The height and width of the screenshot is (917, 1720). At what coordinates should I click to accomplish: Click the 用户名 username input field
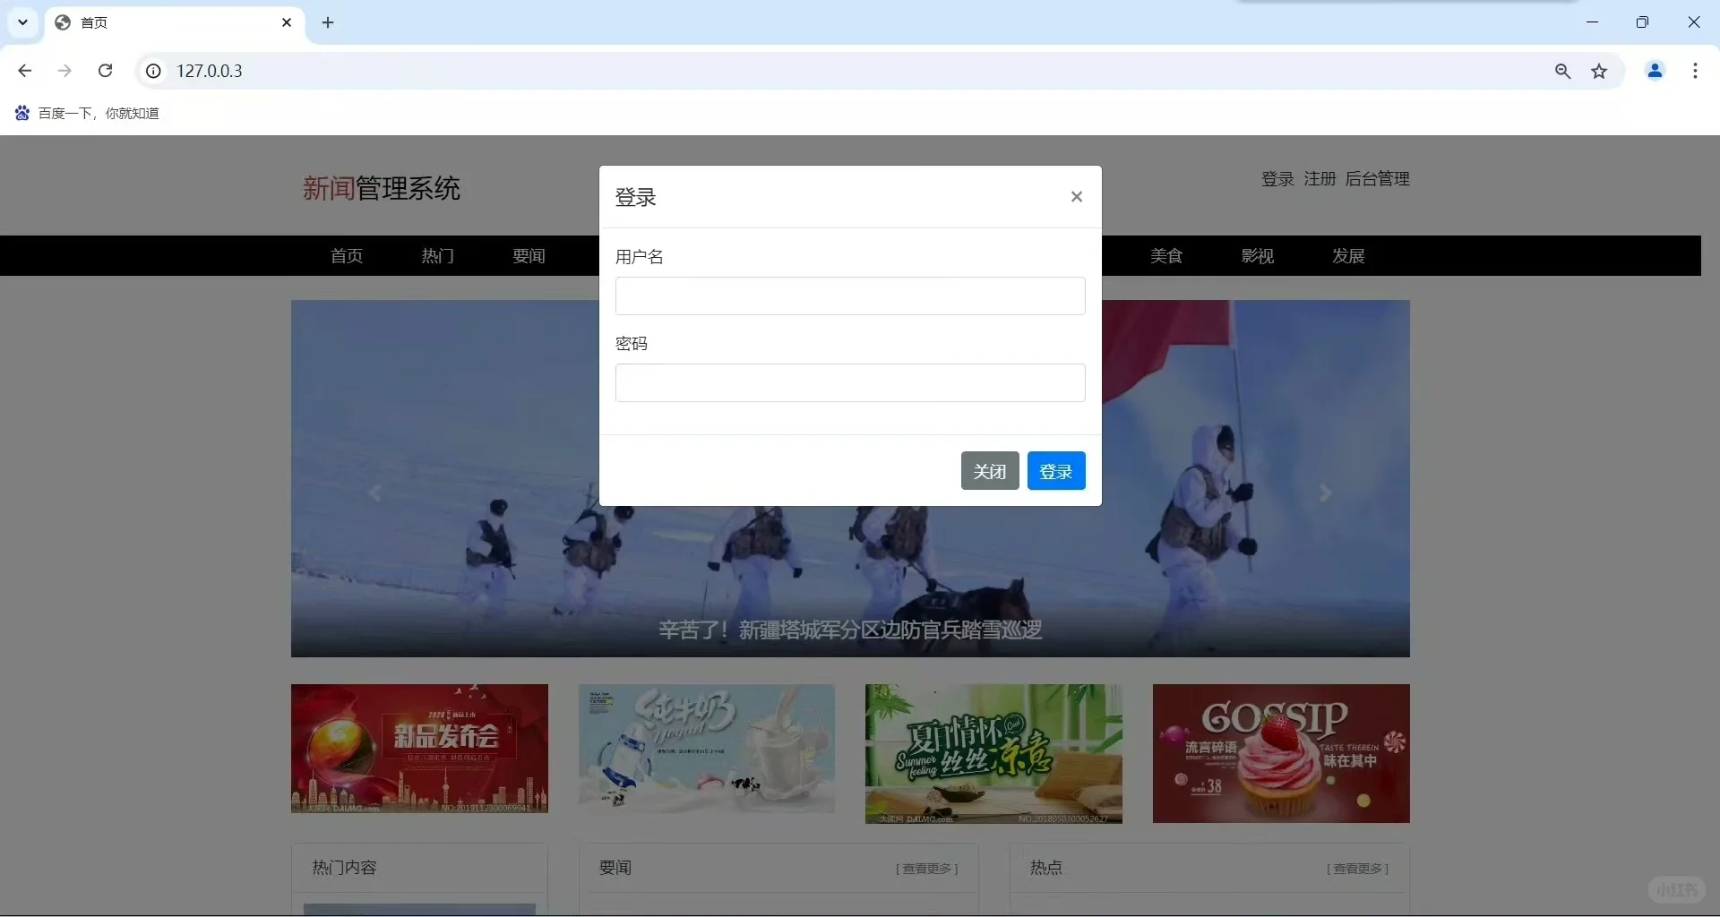click(849, 296)
